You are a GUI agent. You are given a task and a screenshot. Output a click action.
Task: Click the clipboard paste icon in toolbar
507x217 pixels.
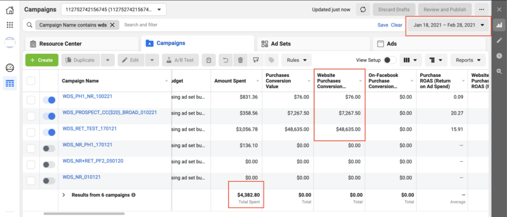[209, 60]
